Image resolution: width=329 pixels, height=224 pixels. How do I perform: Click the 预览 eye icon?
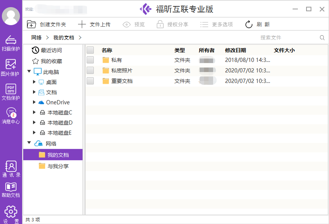coord(126,24)
